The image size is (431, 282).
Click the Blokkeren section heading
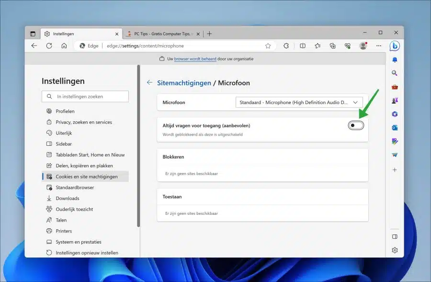click(173, 157)
